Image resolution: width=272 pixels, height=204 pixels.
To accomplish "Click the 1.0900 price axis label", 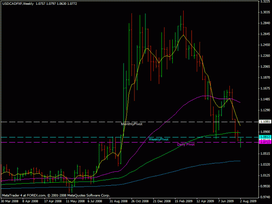I will click(265, 132).
